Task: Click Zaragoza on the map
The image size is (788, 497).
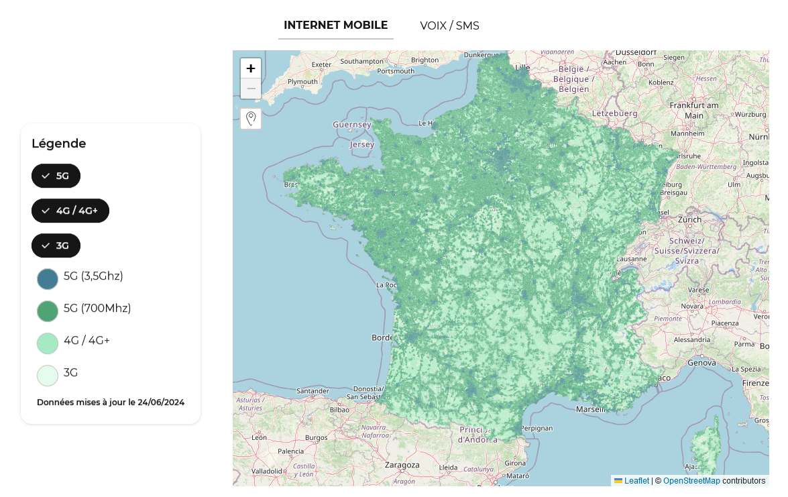Action: tap(402, 465)
